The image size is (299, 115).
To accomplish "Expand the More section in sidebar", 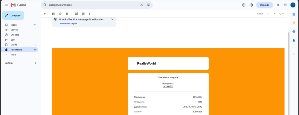I will [x=20, y=55].
